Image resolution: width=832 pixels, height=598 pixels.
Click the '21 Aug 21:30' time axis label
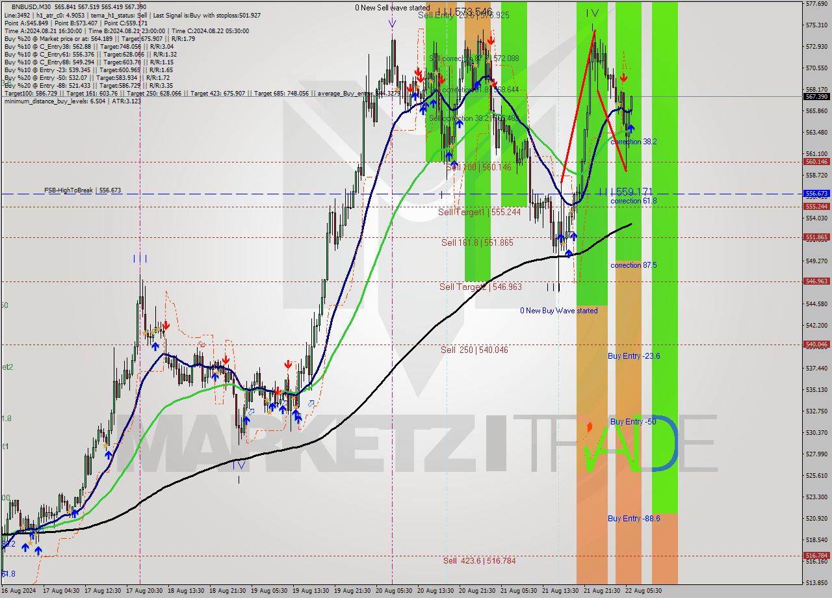click(x=603, y=591)
